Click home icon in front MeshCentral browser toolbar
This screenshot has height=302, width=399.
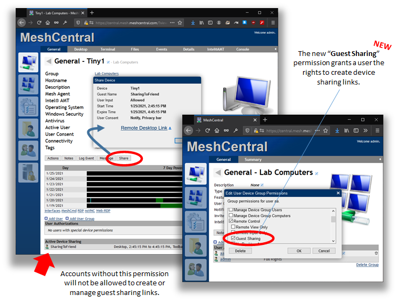tap(217, 131)
